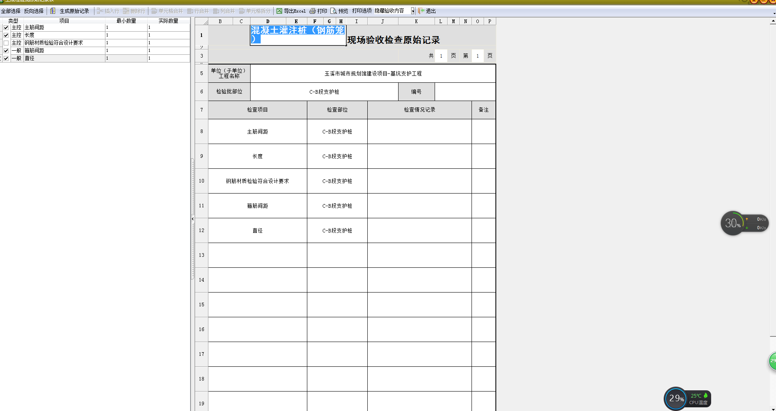Click the 导出Excel green spreadsheet icon
The width and height of the screenshot is (776, 411).
pyautogui.click(x=279, y=11)
